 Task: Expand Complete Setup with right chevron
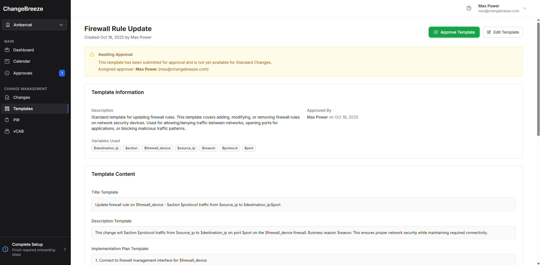(65, 249)
